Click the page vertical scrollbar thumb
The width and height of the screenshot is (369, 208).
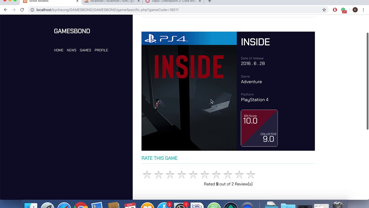point(367,81)
